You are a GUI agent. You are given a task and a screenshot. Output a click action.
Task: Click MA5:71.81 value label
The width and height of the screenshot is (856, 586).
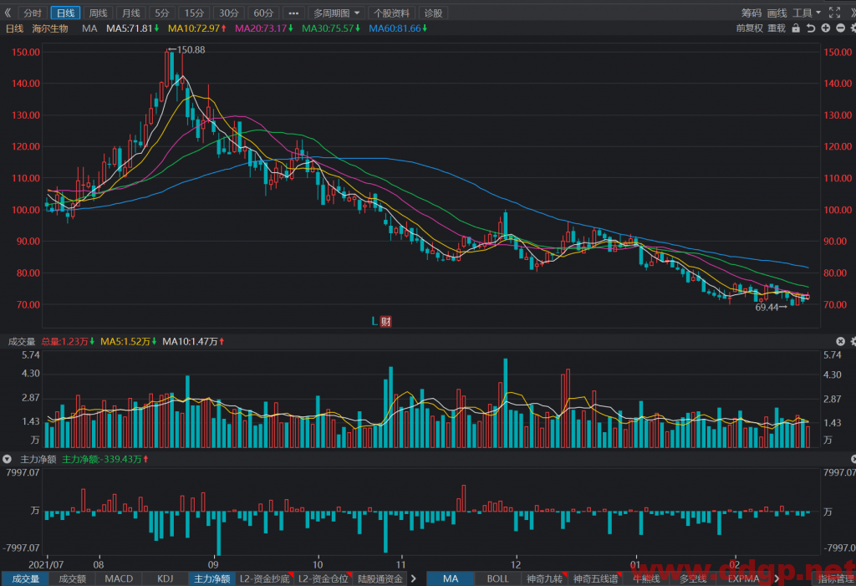133,28
